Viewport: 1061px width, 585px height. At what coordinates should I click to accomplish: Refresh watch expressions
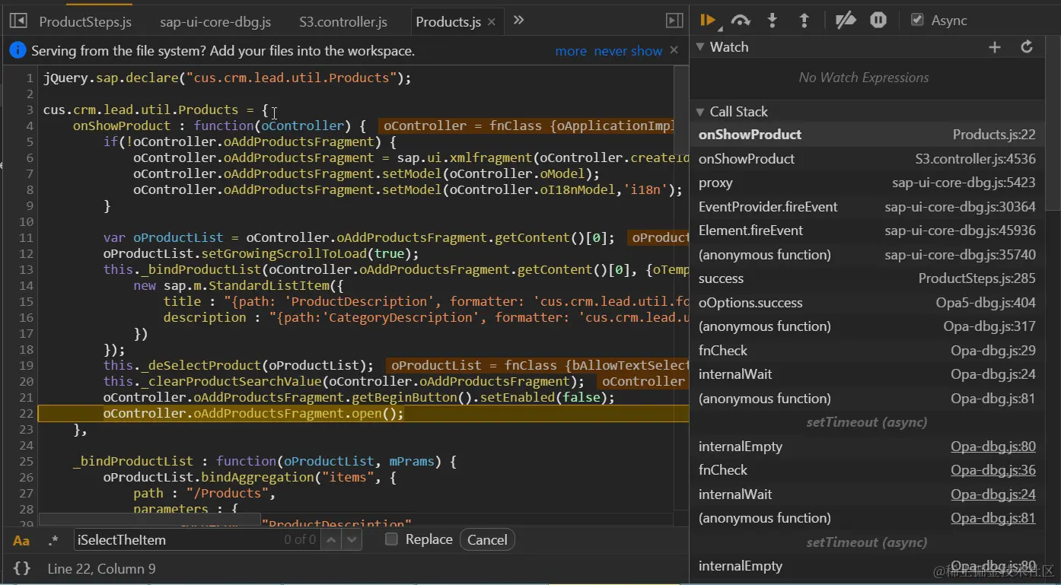[x=1027, y=47]
